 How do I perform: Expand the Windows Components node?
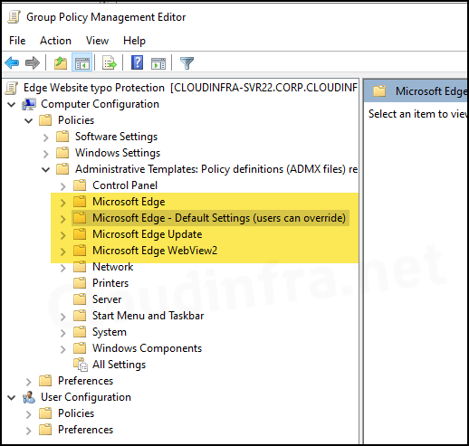[x=63, y=349]
